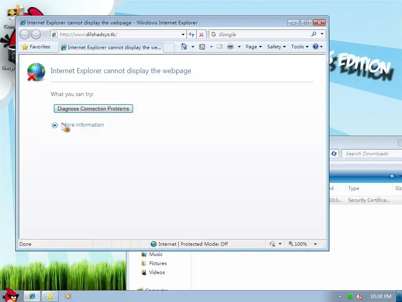This screenshot has height=302, width=402.
Task: Select the 'Internet Explorer cannot display' tab
Action: click(x=111, y=48)
